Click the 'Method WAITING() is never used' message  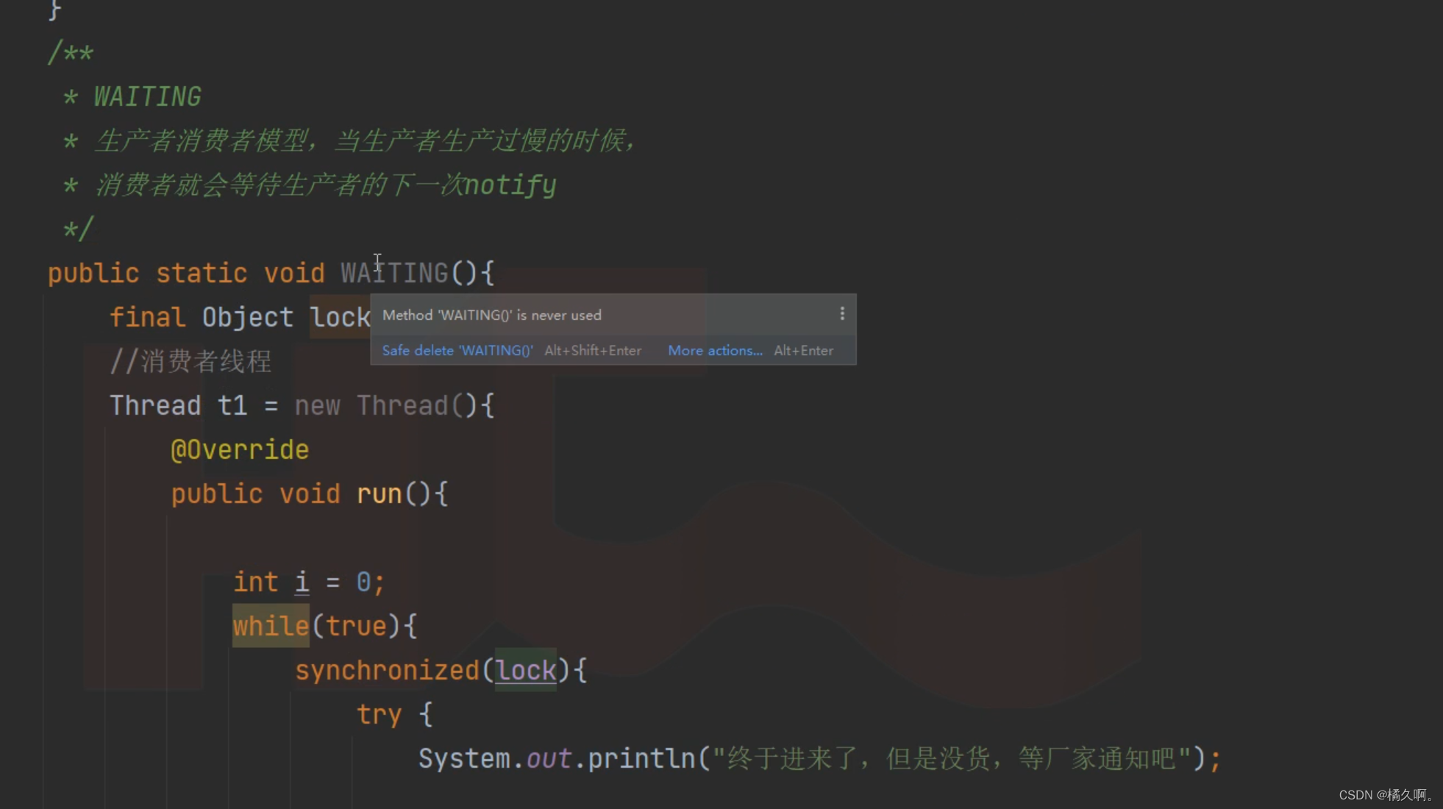coord(492,316)
